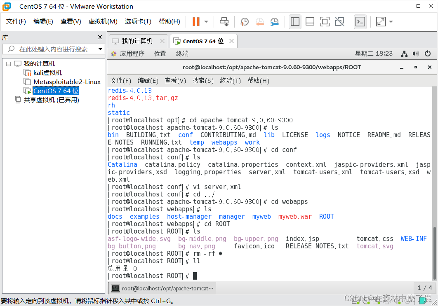Screen dimensions: 438x306
Task: Click the library search input field
Action: (53, 49)
